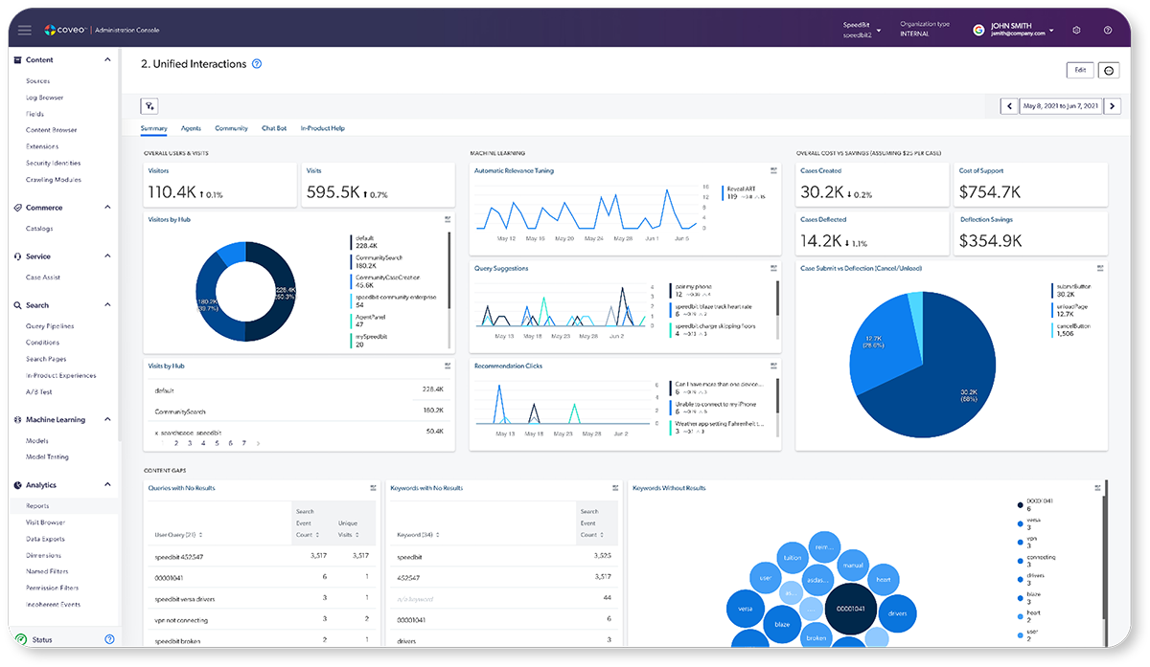Open the navigation hamburger menu
Image resolution: width=1150 pixels, height=667 pixels.
click(25, 29)
